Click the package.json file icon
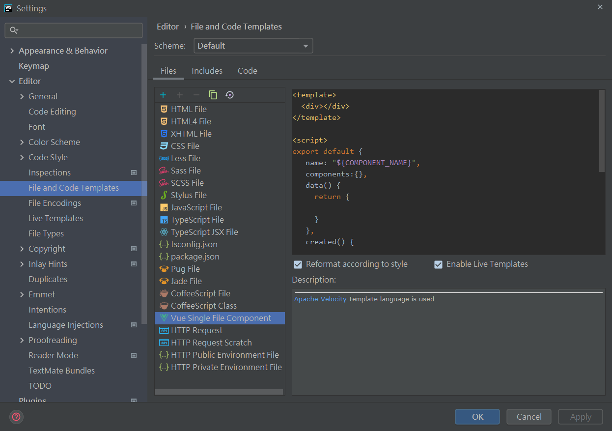612x431 pixels. pyautogui.click(x=164, y=257)
